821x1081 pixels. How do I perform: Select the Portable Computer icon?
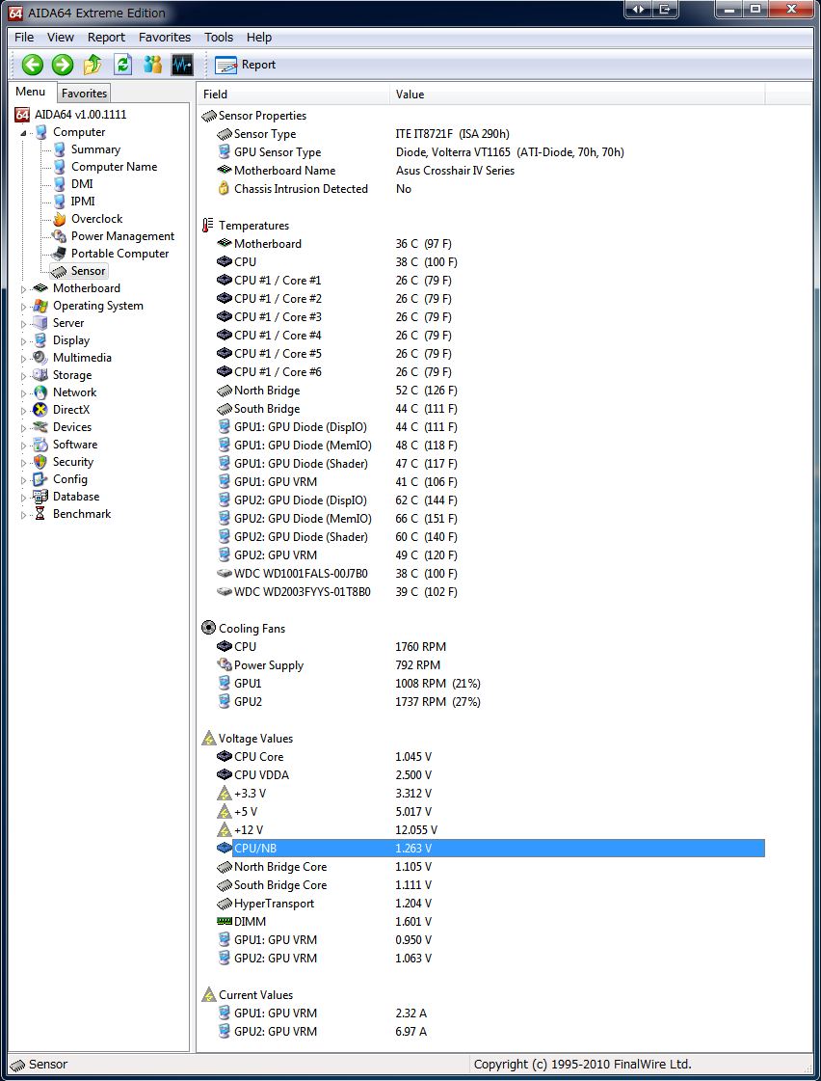click(59, 254)
